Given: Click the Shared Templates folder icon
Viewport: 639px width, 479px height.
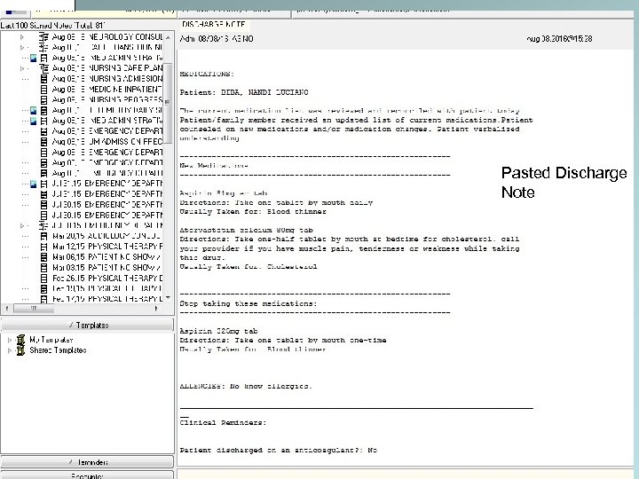Looking at the screenshot, I should tap(20, 350).
